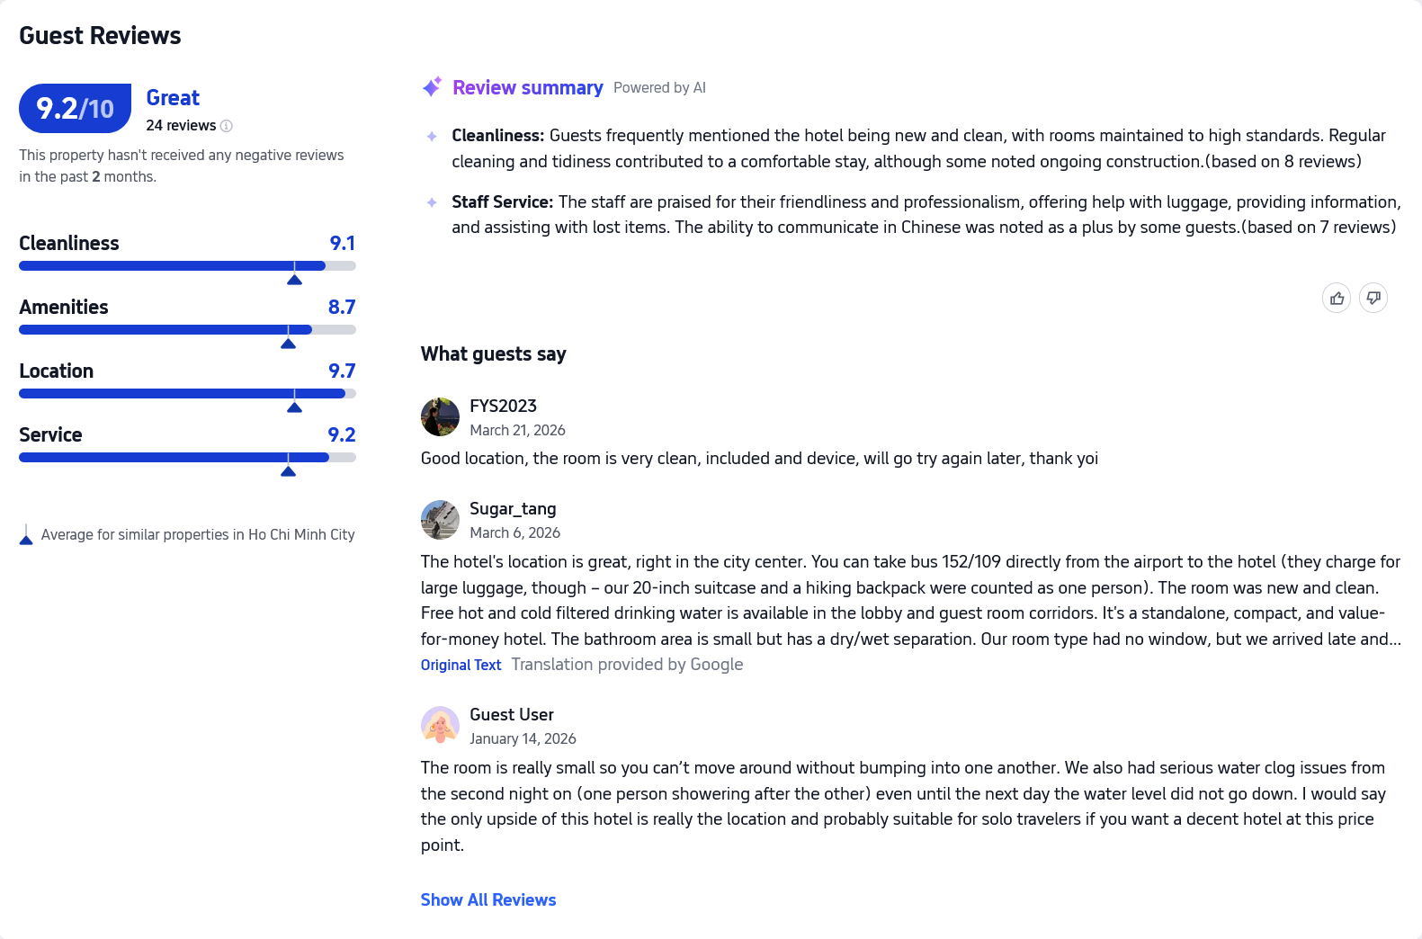Click the Location average marker triangle
1422x939 pixels.
point(294,407)
